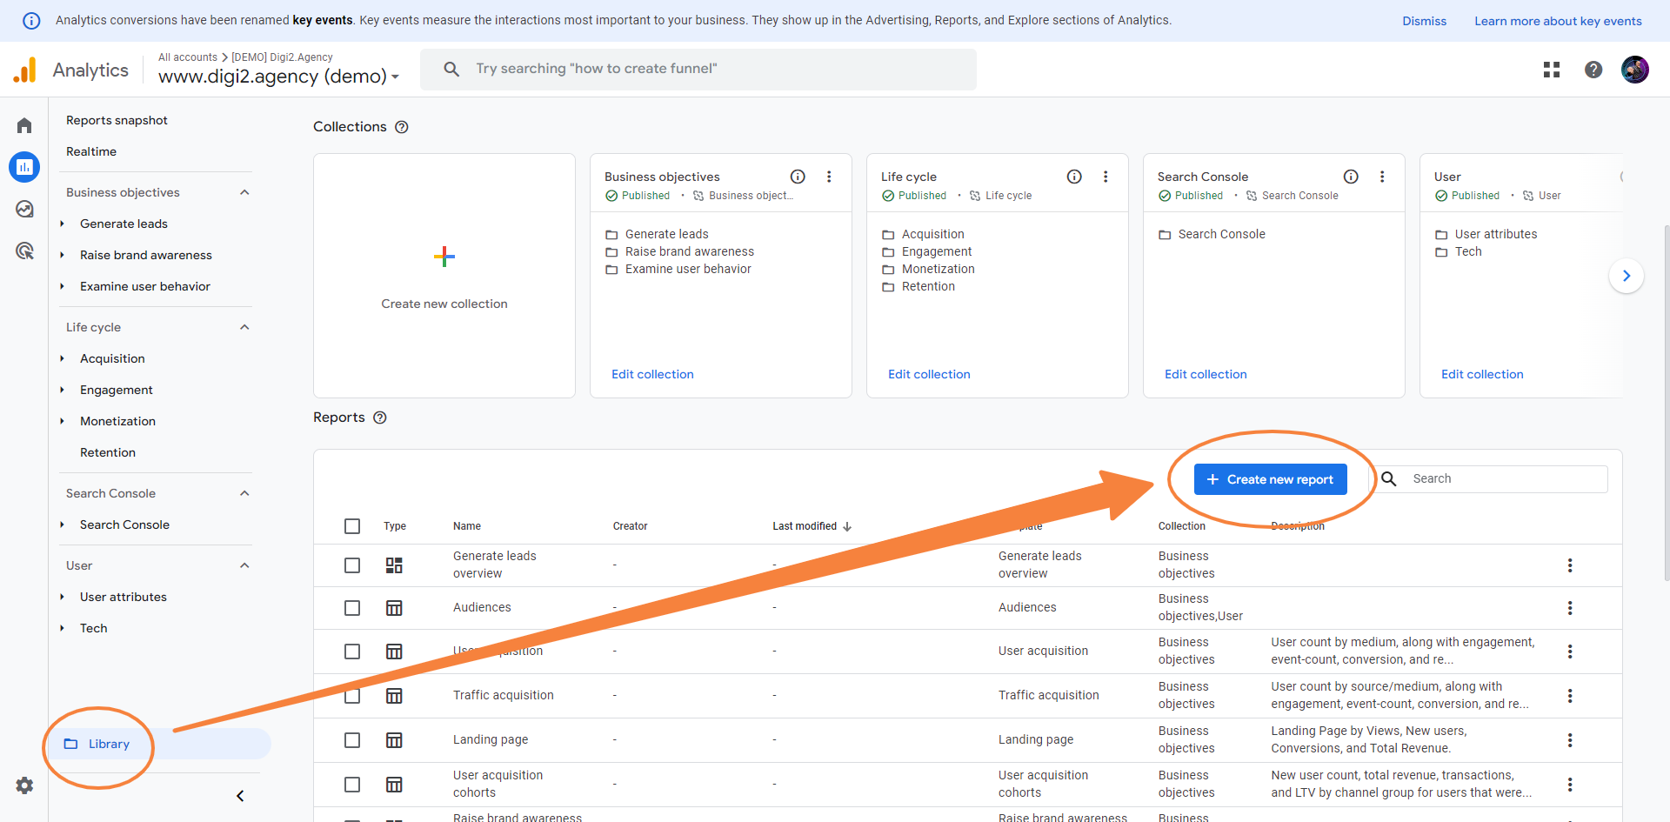
Task: Open the Help question mark icon
Action: (x=1593, y=70)
